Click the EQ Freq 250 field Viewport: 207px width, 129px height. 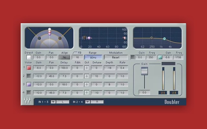pos(151,57)
